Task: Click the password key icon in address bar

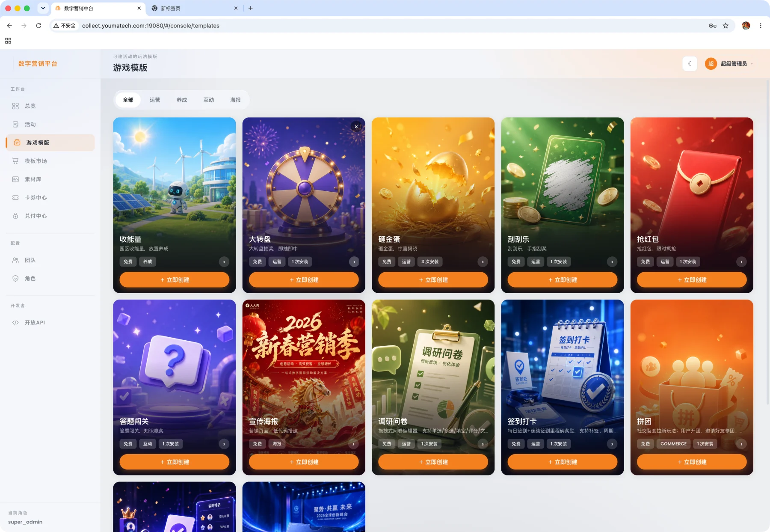Action: point(713,26)
